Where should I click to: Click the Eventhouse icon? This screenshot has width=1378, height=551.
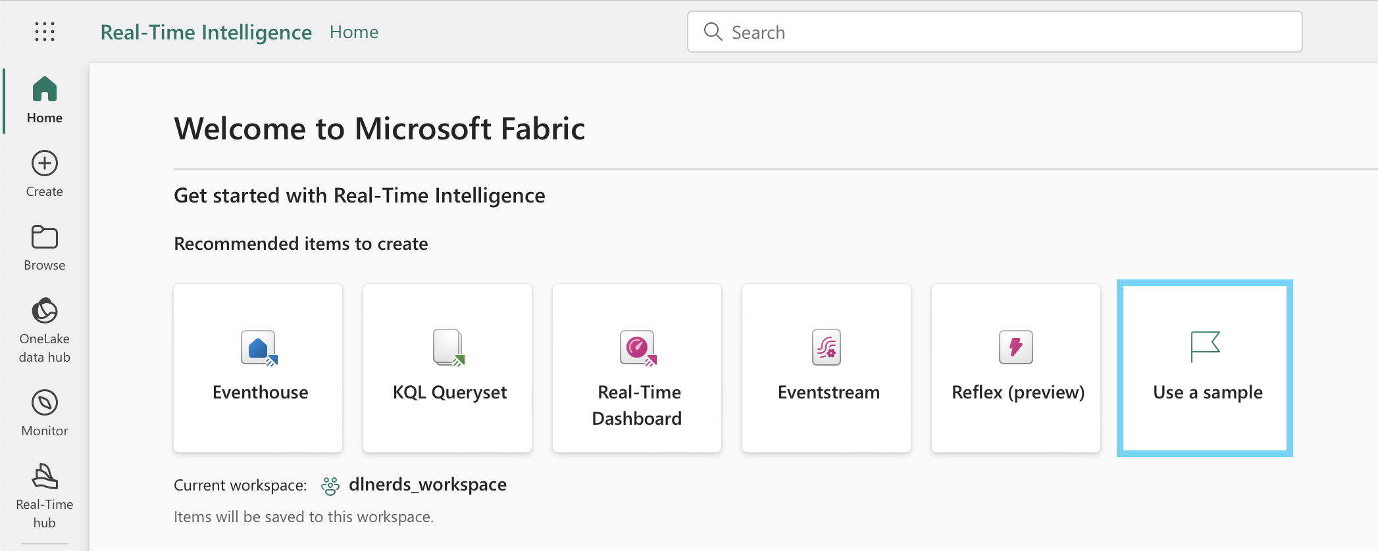[x=259, y=347]
